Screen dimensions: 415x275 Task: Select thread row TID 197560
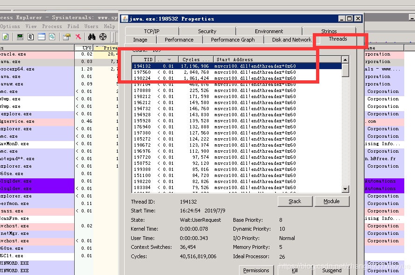(237, 72)
